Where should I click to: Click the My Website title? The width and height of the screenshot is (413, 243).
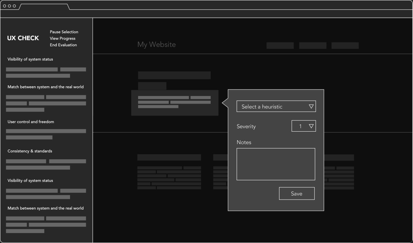156,44
